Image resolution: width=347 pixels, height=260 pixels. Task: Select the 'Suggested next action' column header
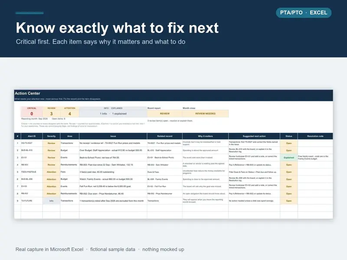pos(254,136)
